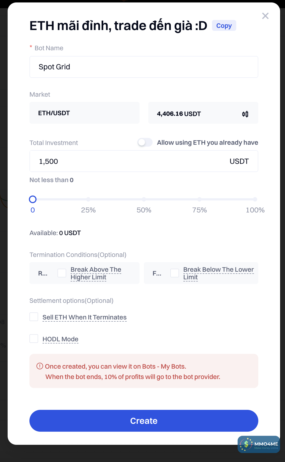Set investment slider to 100%
Viewport: 285px width, 462px height.
255,199
